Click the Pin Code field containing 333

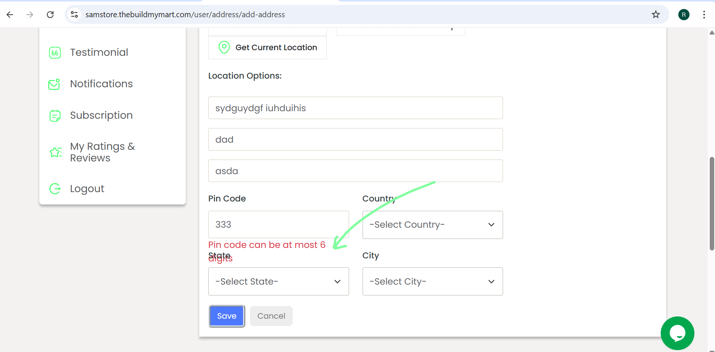pos(279,225)
